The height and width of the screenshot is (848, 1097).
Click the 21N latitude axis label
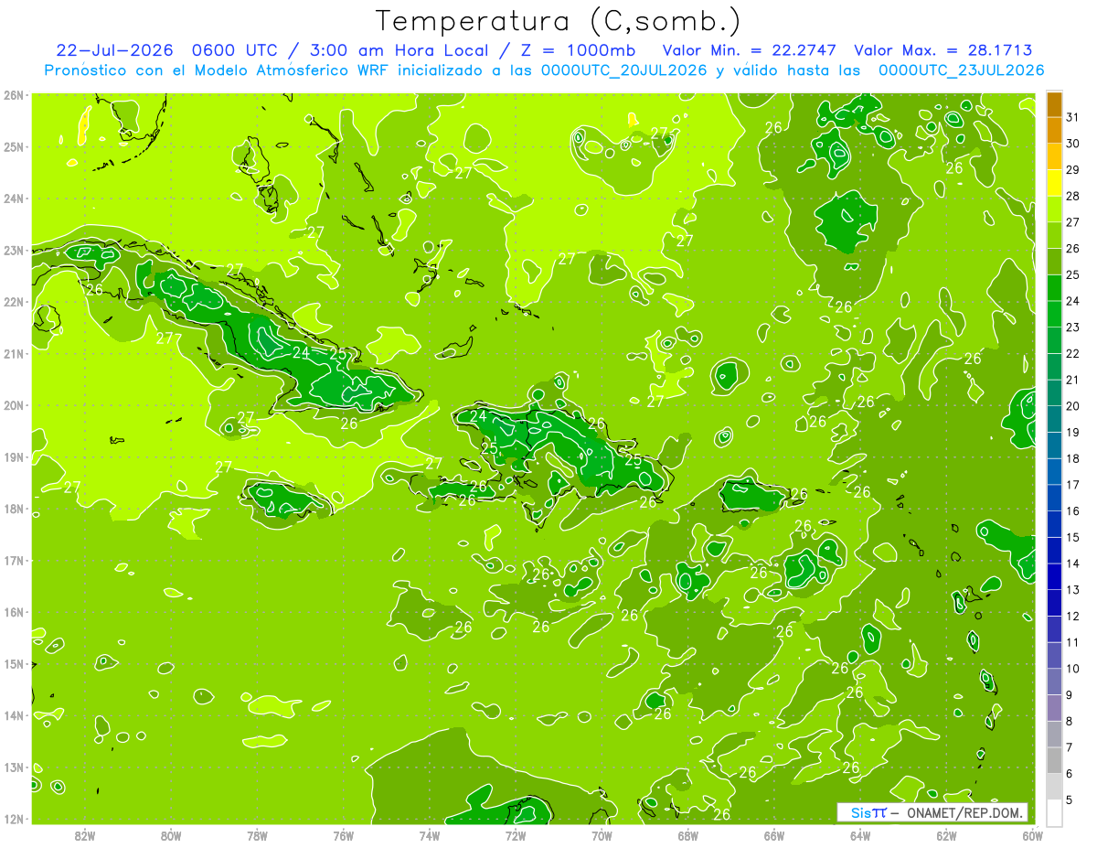[14, 354]
